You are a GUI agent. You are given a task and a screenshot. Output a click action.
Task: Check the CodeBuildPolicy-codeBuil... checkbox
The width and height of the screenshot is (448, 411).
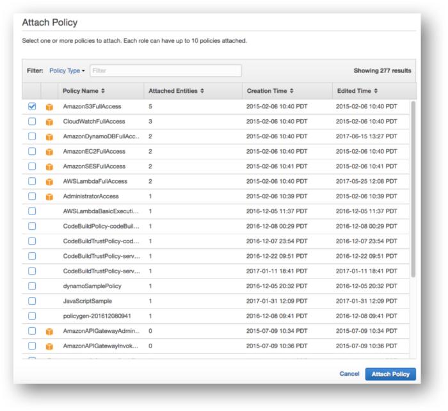[32, 226]
